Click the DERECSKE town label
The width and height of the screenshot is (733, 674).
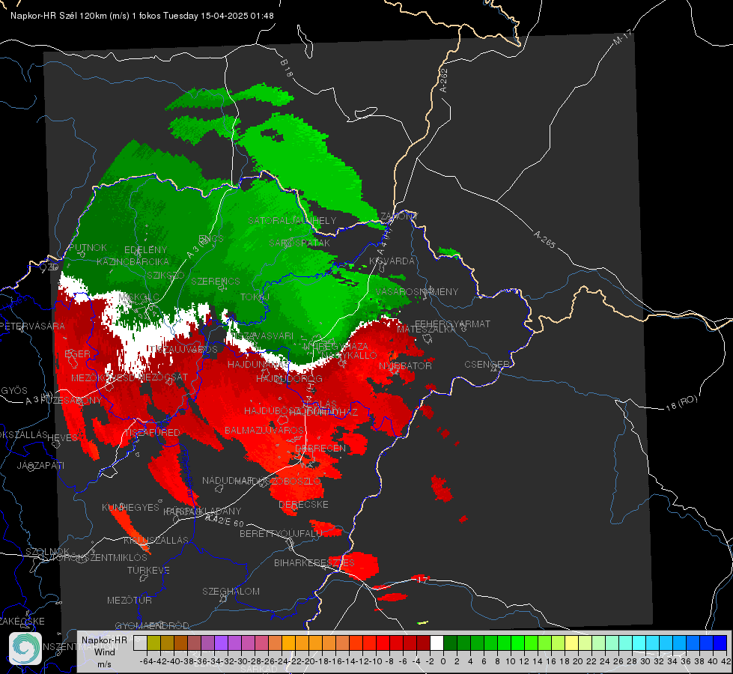[x=303, y=504]
